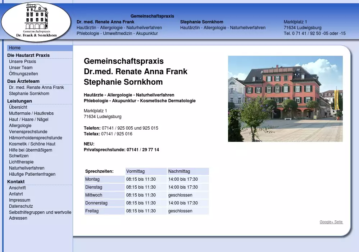Open the Unsere Praxis page
The image size is (359, 252).
(22, 62)
